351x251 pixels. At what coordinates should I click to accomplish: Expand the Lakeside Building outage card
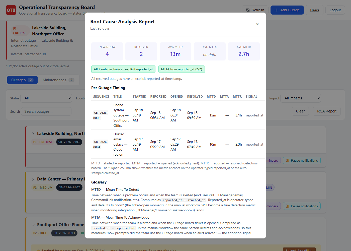33,134
